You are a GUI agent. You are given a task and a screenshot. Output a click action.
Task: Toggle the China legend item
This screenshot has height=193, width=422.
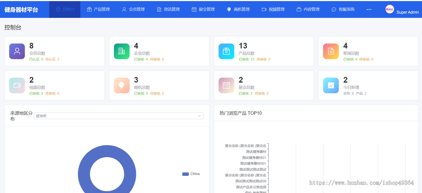(x=191, y=174)
